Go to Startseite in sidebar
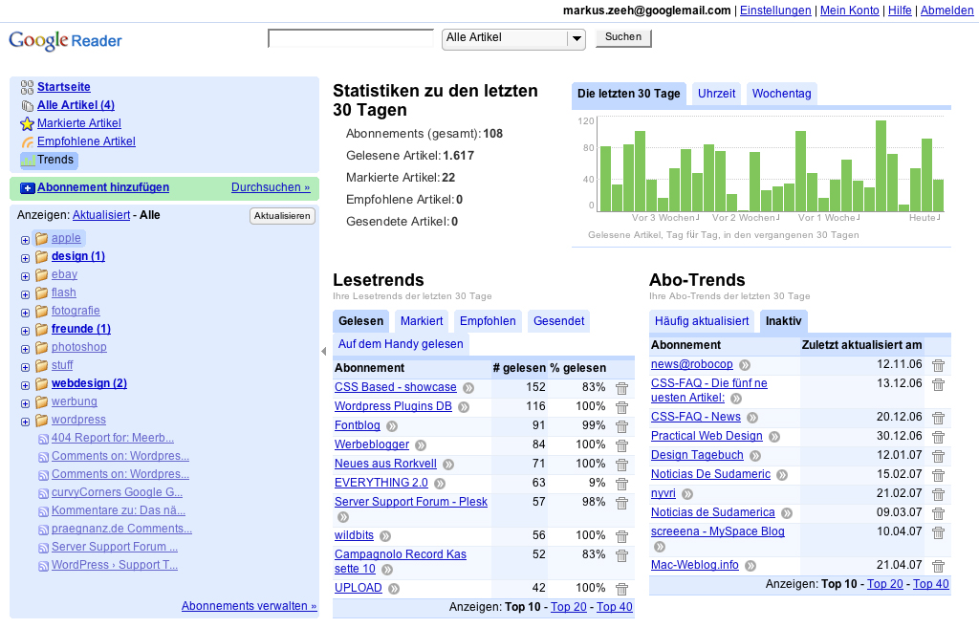This screenshot has width=979, height=628. tap(64, 87)
